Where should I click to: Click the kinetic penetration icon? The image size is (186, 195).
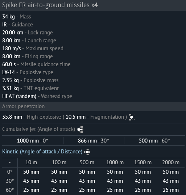87,152
